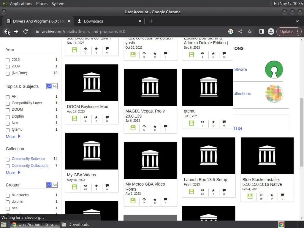Viewport: 304px width, 228px height.
Task: Select the Qtemu topic checkbox
Action: click(8, 130)
